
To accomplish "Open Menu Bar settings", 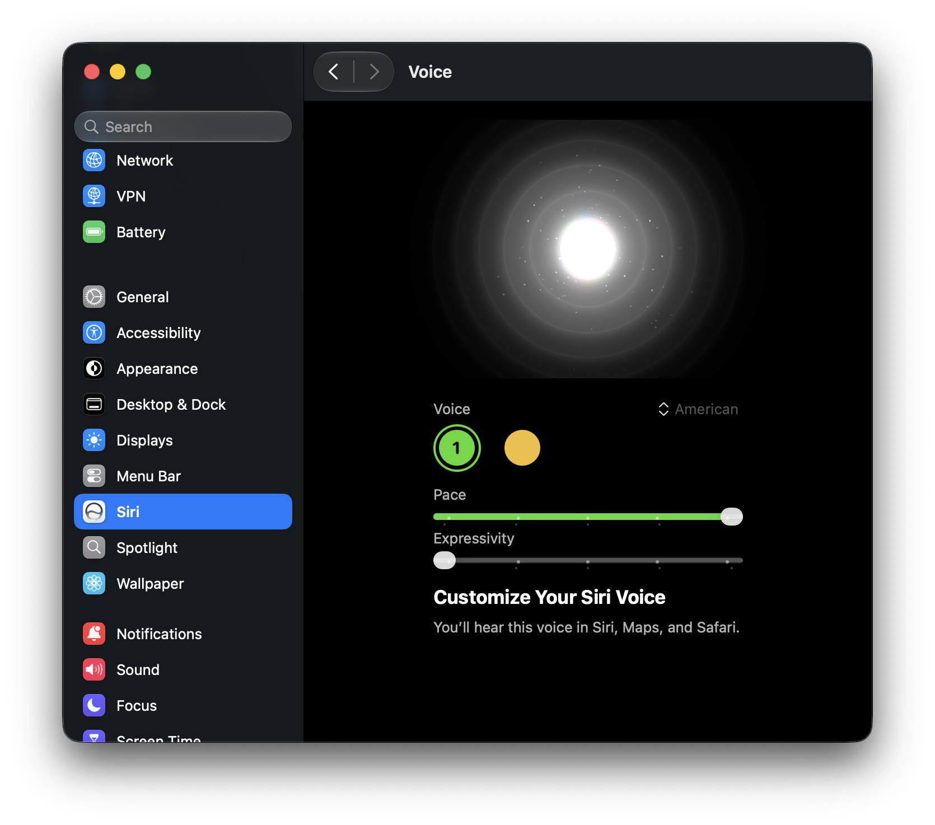I will pyautogui.click(x=183, y=476).
